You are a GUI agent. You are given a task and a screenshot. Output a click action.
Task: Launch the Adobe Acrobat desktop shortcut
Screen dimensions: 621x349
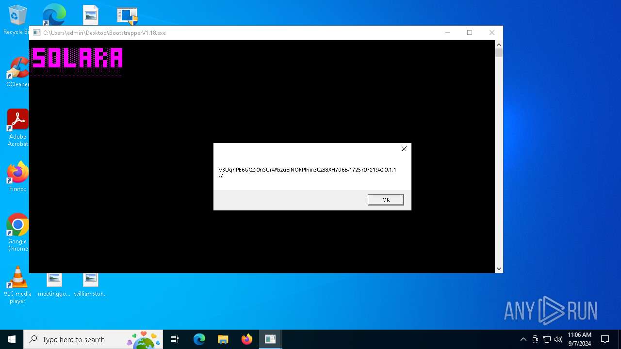point(17,128)
